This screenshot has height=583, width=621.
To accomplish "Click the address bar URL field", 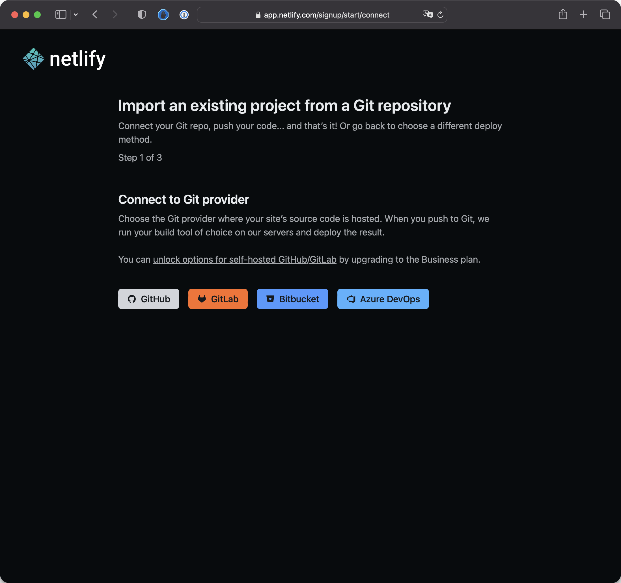I will click(x=326, y=15).
